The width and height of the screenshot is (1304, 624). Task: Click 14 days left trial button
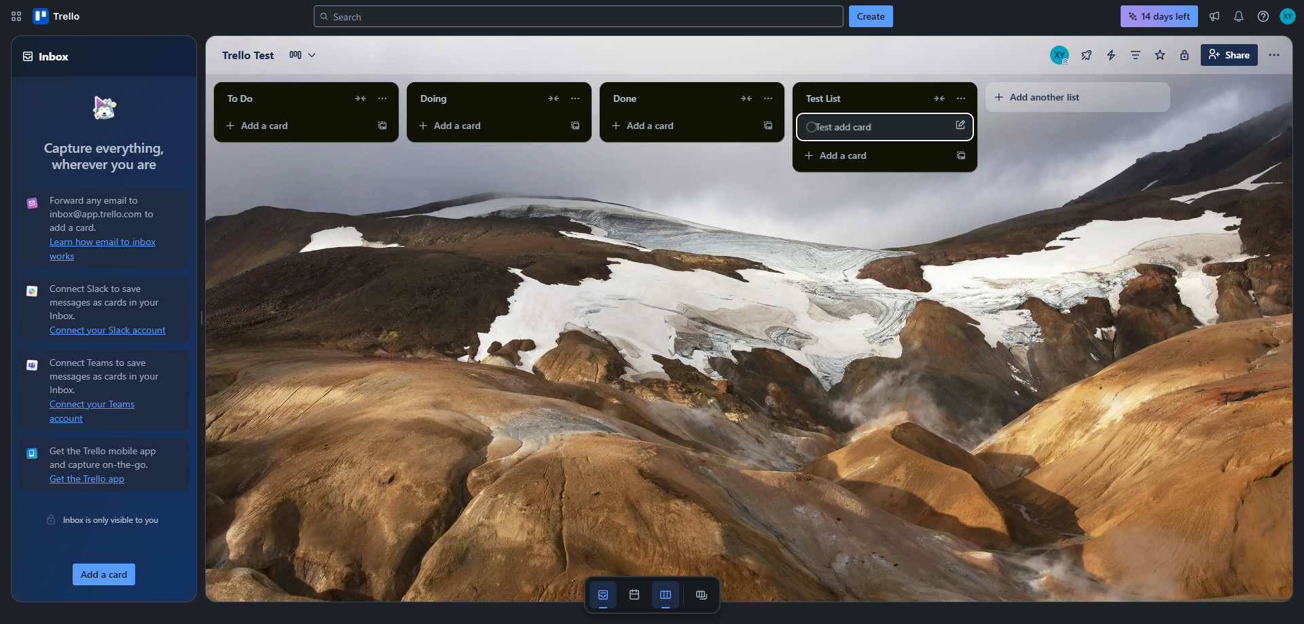click(x=1159, y=16)
